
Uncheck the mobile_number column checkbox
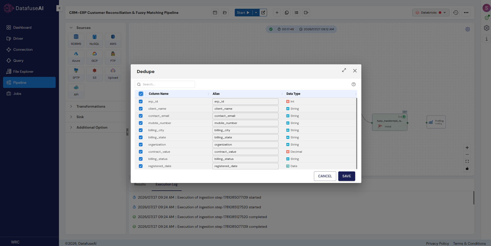pyautogui.click(x=141, y=123)
